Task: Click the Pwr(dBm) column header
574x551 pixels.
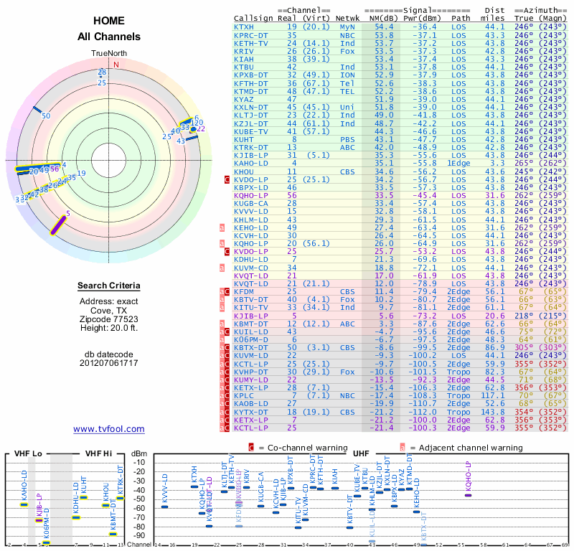Action: click(422, 19)
